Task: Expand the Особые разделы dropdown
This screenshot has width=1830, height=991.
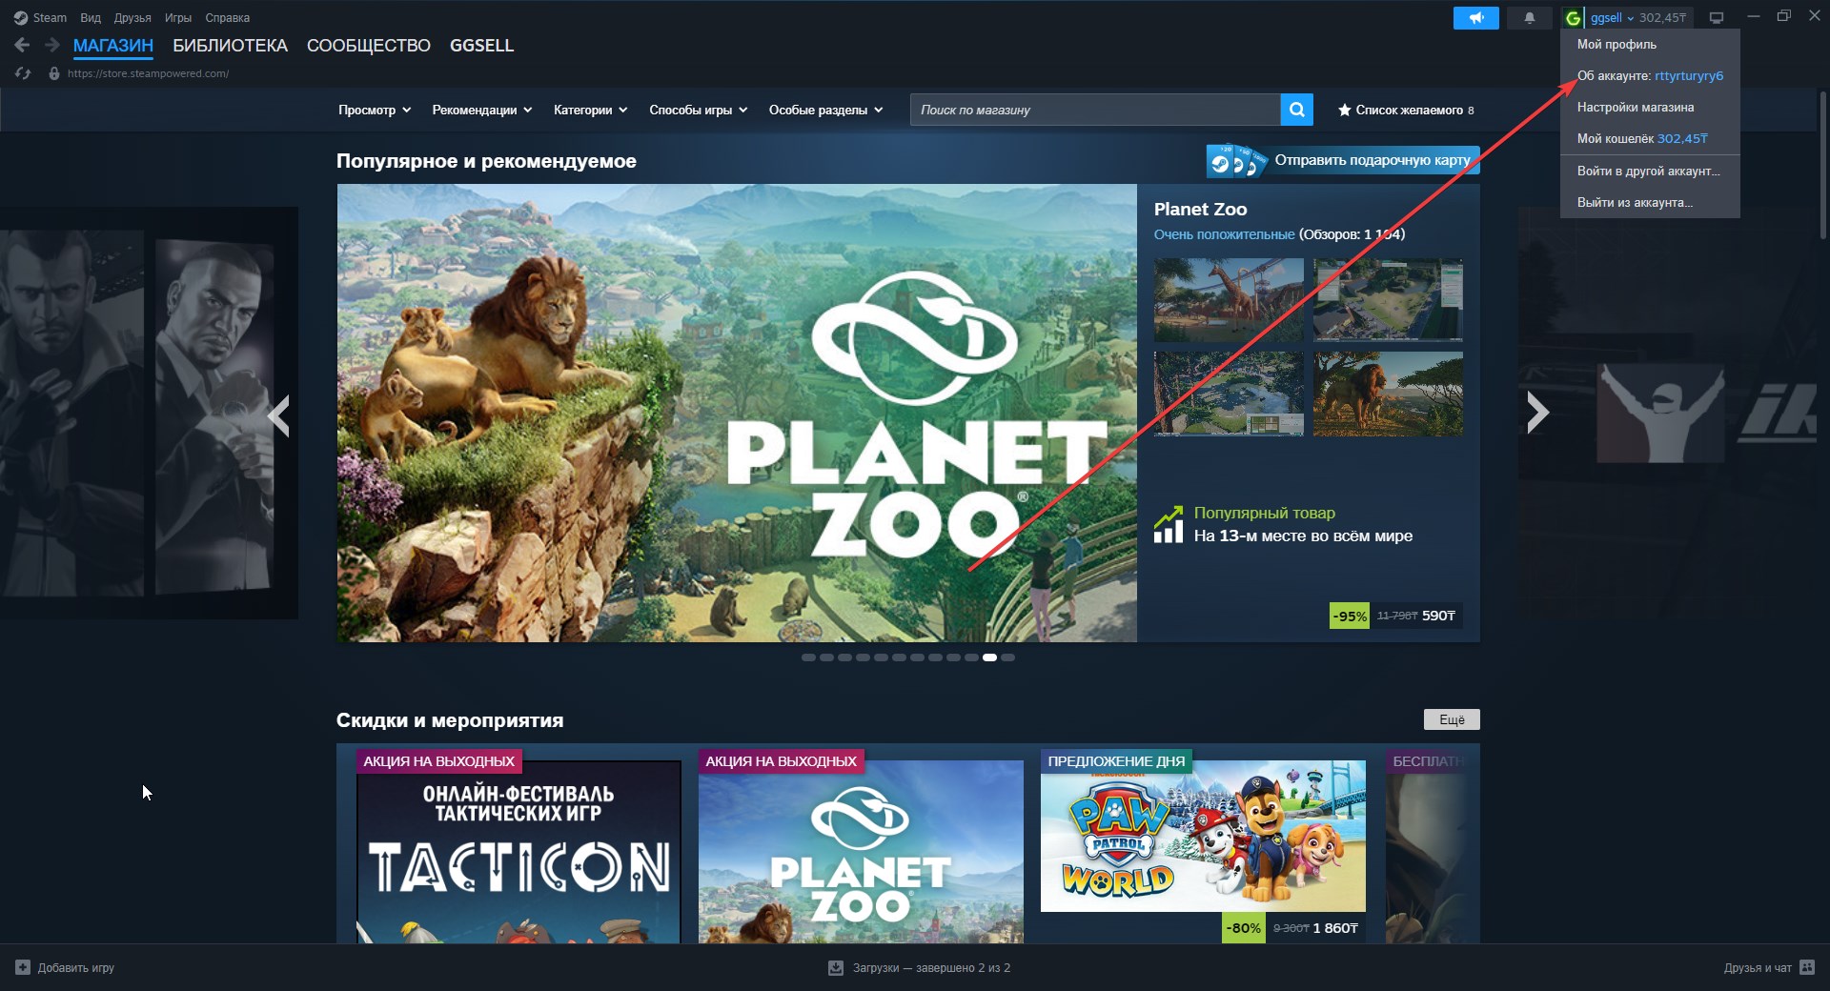Action: pyautogui.click(x=826, y=110)
